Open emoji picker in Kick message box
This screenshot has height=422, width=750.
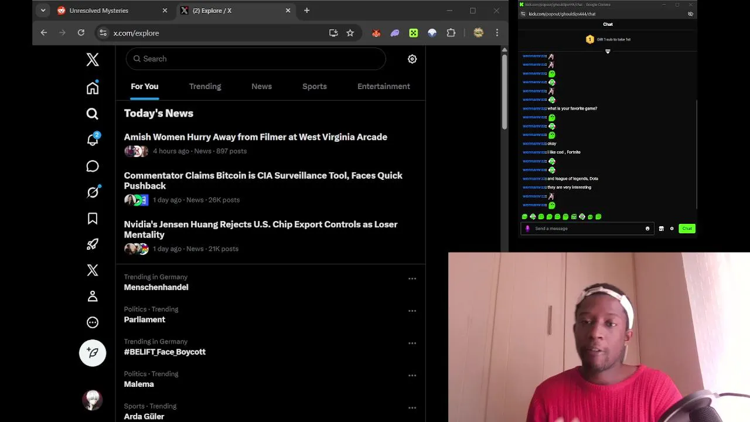647,229
